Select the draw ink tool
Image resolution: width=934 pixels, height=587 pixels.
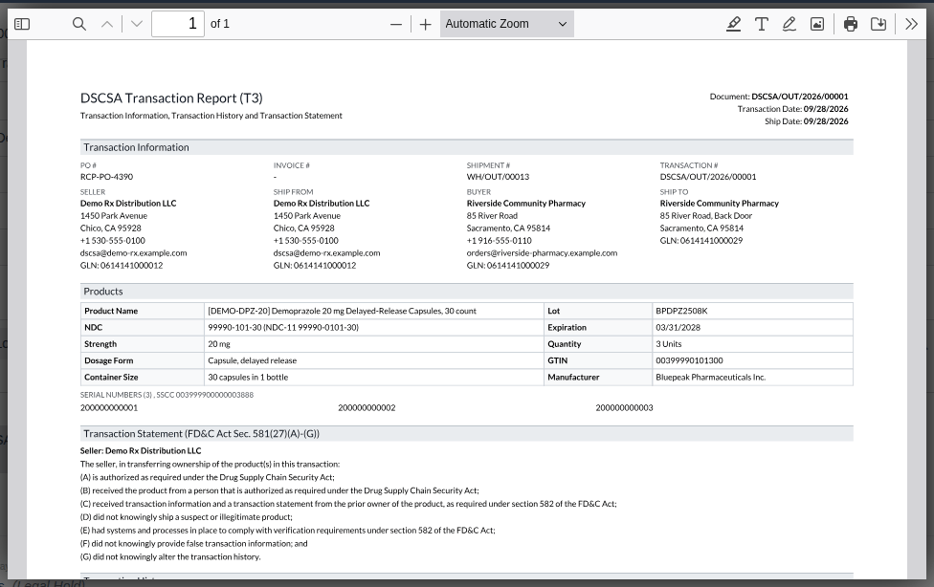(x=789, y=24)
